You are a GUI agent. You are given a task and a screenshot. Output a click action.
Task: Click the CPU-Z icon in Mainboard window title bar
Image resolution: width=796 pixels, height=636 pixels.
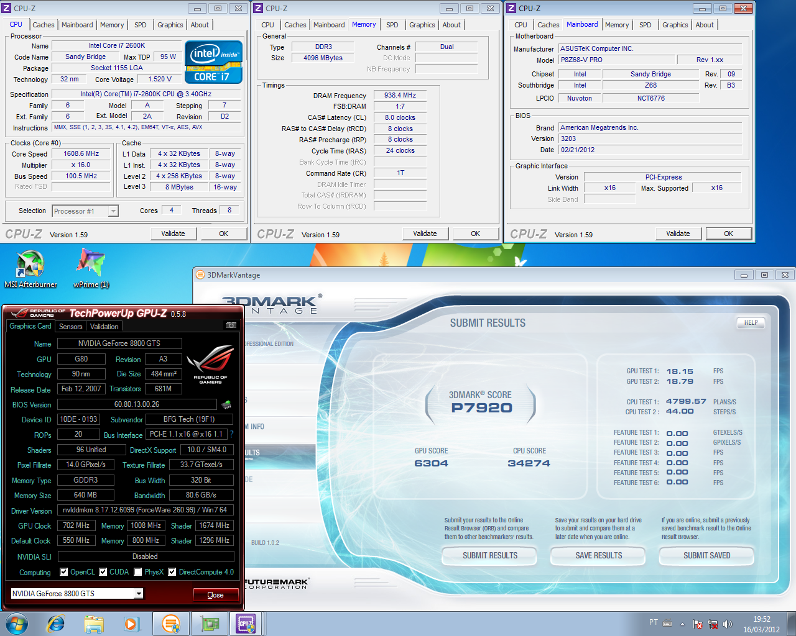tap(511, 8)
